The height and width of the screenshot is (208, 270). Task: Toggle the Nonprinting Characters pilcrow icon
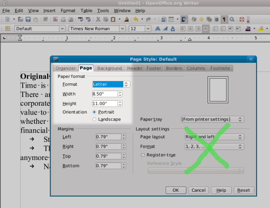[x=224, y=19]
